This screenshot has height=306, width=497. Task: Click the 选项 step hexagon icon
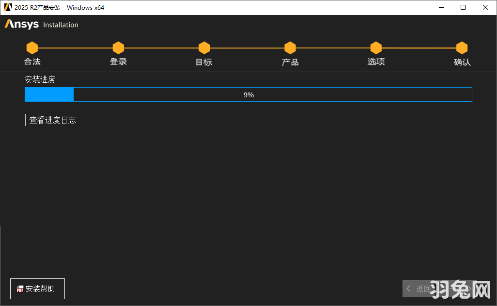tap(376, 48)
